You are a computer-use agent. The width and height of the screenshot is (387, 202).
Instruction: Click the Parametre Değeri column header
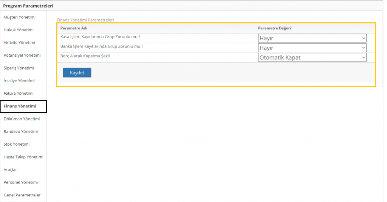(274, 28)
